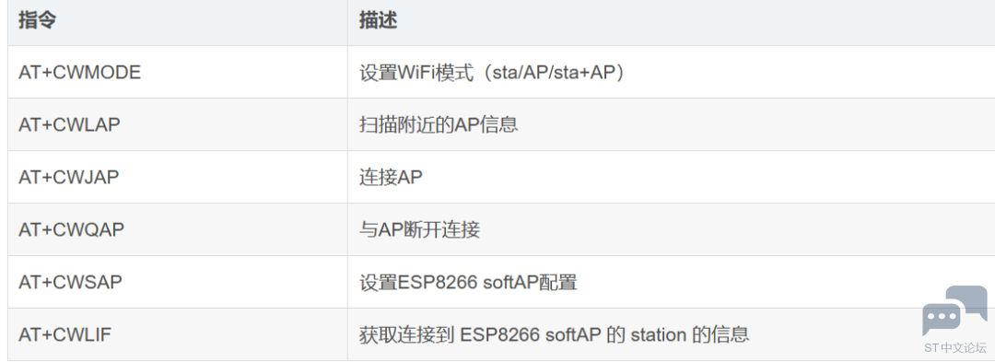Click the 获取连接到 ESP8266 softAP description
This screenshot has height=362, width=995.
[x=554, y=334]
